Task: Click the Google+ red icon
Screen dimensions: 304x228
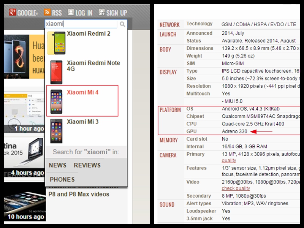Action: tap(13, 12)
